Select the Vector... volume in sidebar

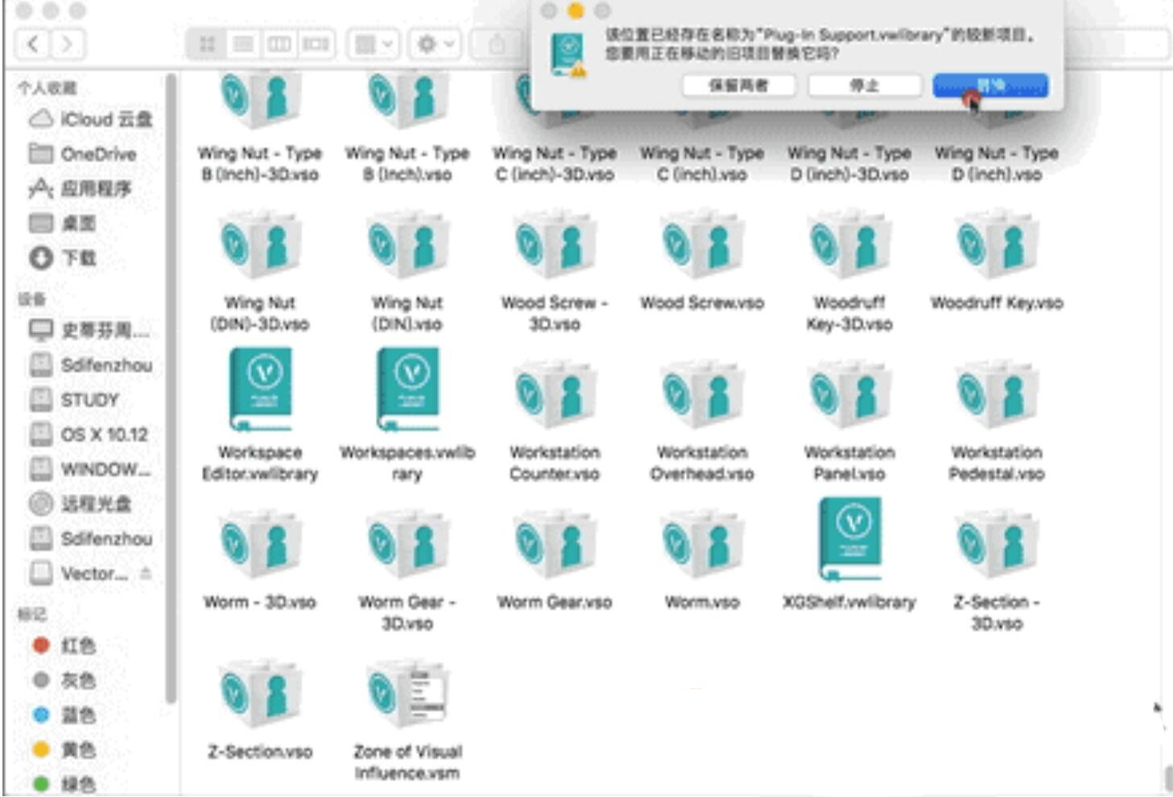click(x=79, y=573)
